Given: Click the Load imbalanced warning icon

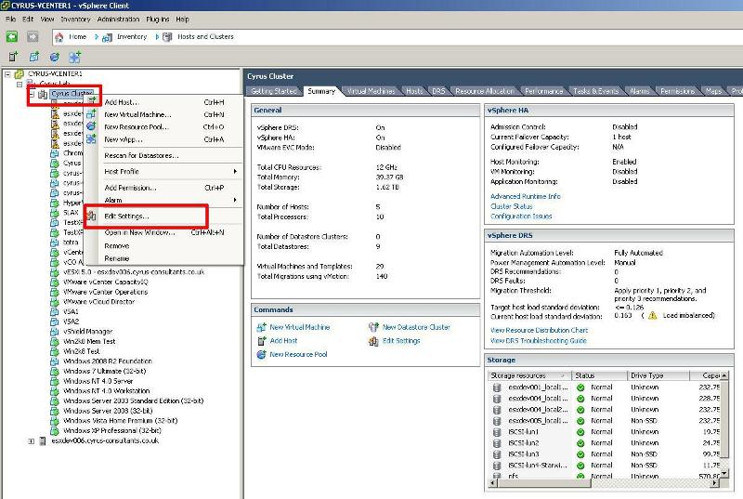Looking at the screenshot, I should click(653, 315).
